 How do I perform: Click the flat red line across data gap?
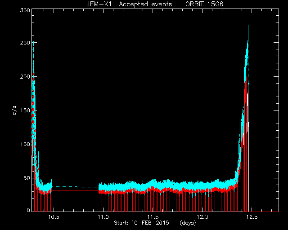point(75,190)
